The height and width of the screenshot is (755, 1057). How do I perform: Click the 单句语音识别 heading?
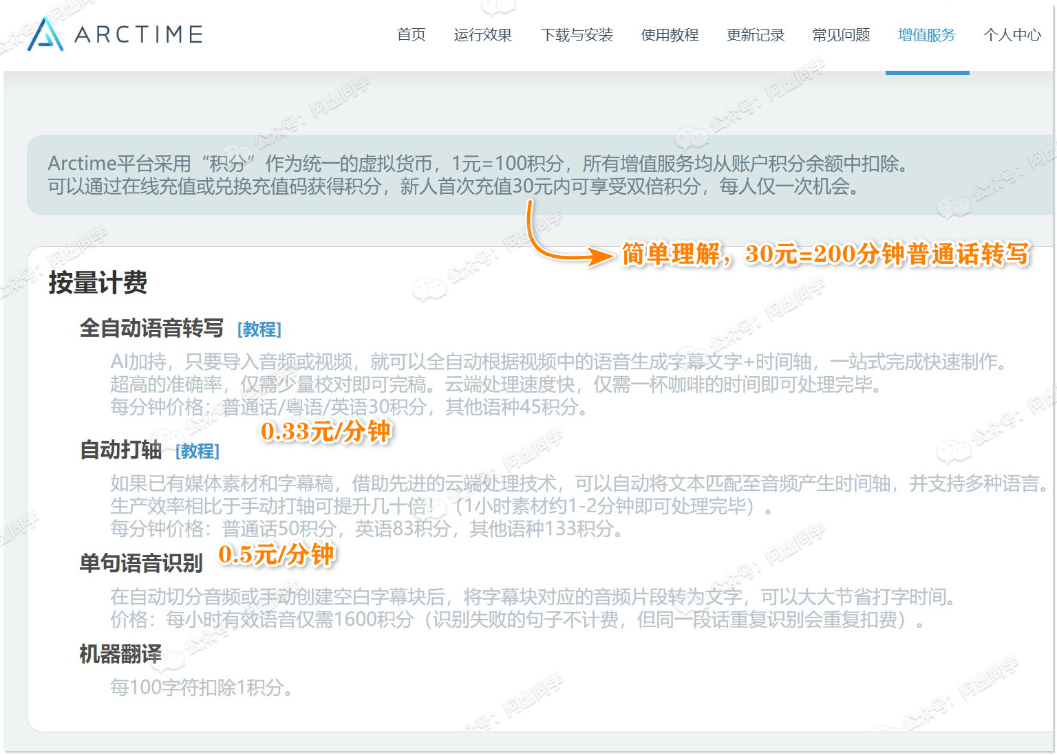tap(141, 563)
